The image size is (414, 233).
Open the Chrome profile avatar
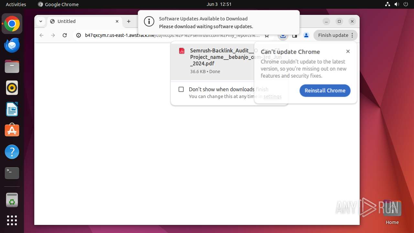point(306,35)
